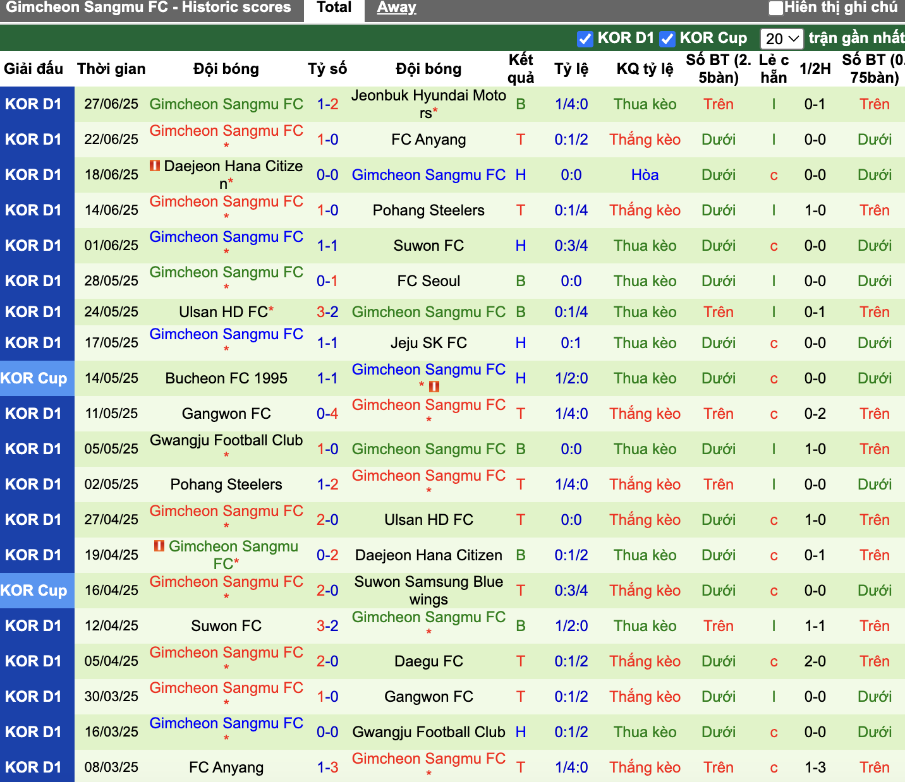Image resolution: width=905 pixels, height=782 pixels.
Task: Open Jeonbuk Hyundai Motors team link
Action: pos(428,104)
